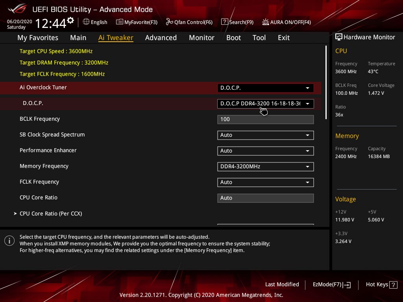Click the BCLK Frequency input field
Viewport: 403px width, 302px height.
click(265, 120)
